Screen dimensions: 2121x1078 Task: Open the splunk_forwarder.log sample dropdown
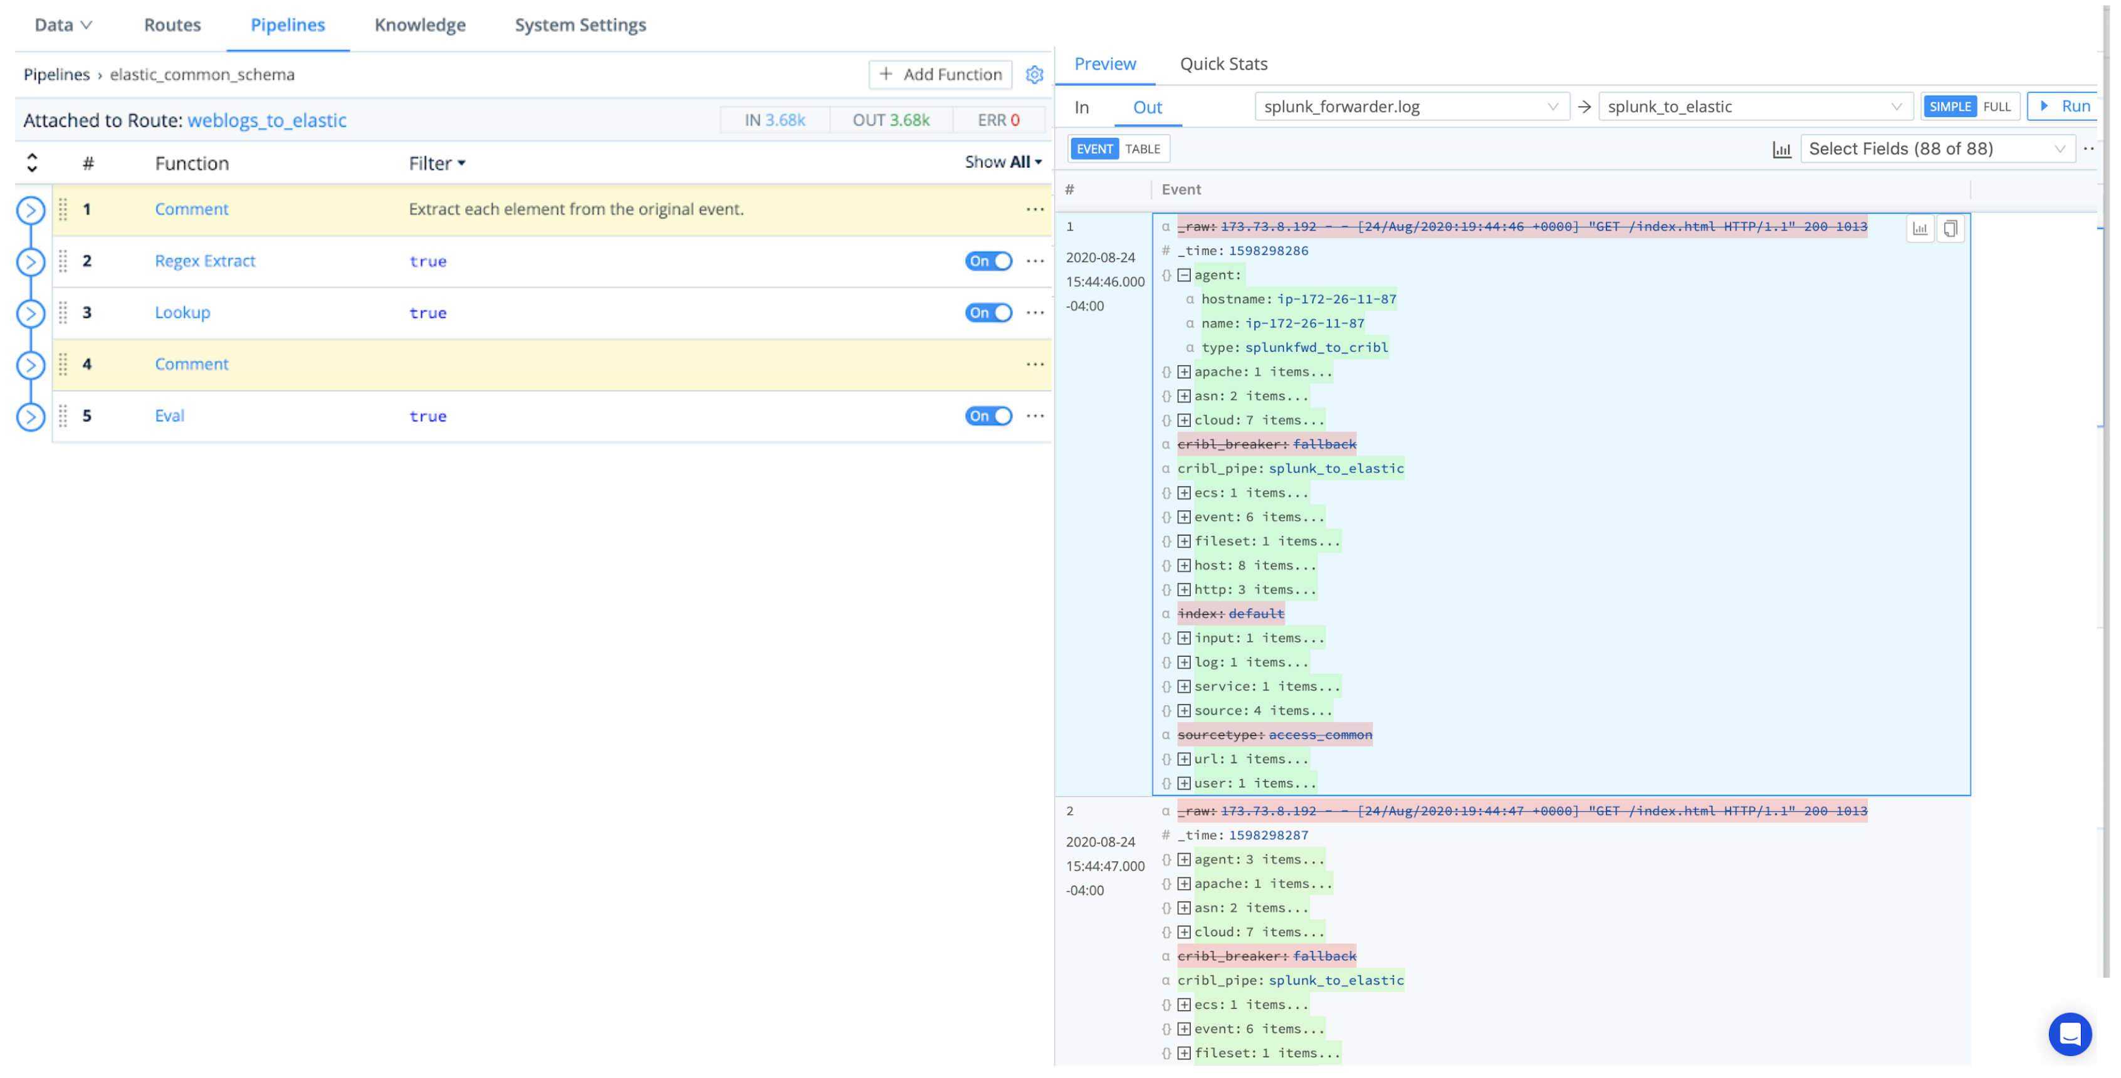[1411, 107]
